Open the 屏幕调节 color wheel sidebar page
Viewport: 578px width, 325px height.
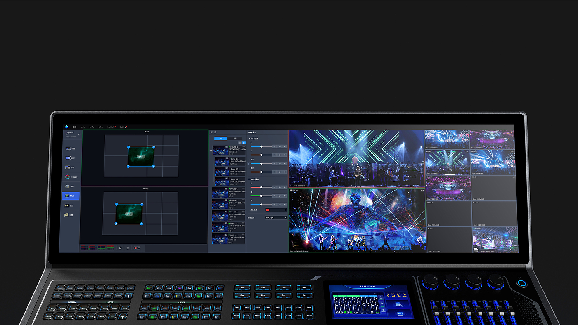tap(71, 177)
